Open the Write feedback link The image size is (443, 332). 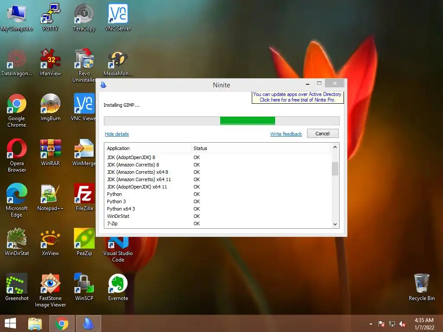tap(286, 134)
